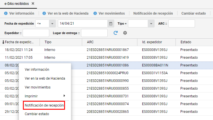The image size is (213, 120).
Task: Choose Cambiar estado in context menu
Action: click(37, 114)
